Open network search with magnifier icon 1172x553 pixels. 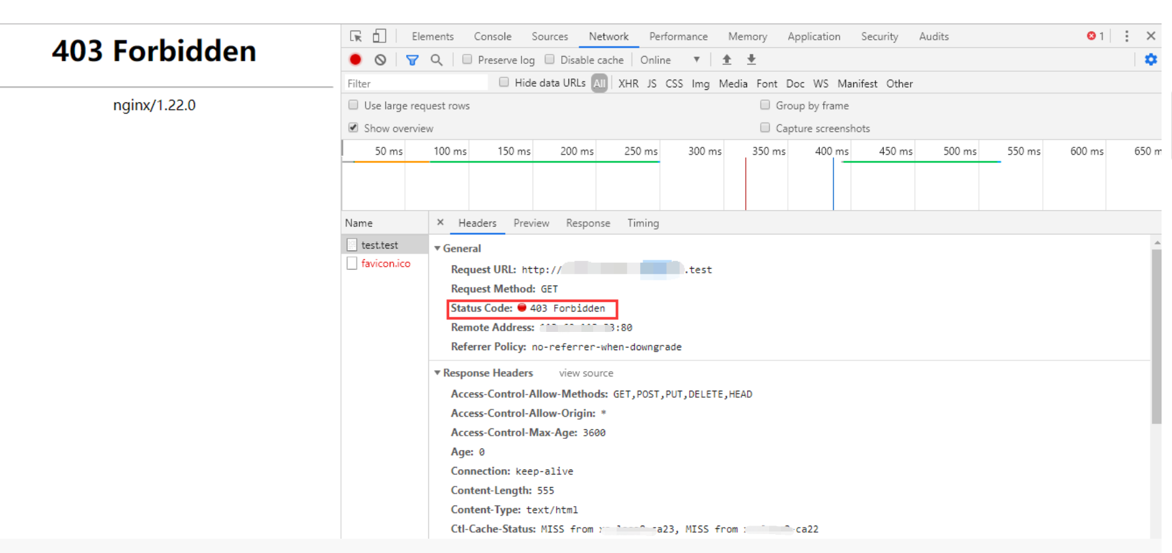coord(437,60)
